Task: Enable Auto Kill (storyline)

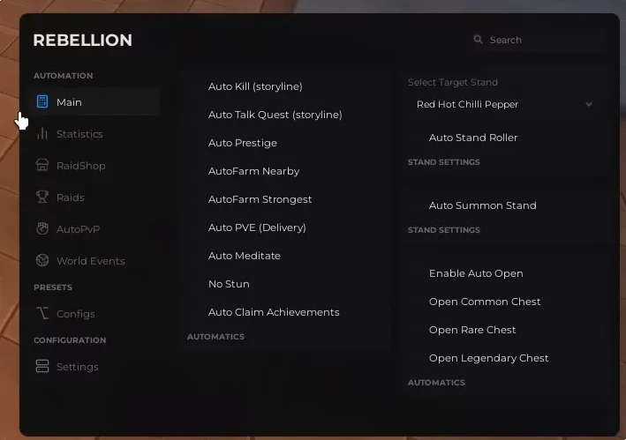Action: tap(255, 86)
